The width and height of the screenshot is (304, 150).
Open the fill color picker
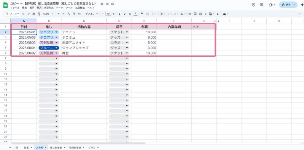(142, 14)
